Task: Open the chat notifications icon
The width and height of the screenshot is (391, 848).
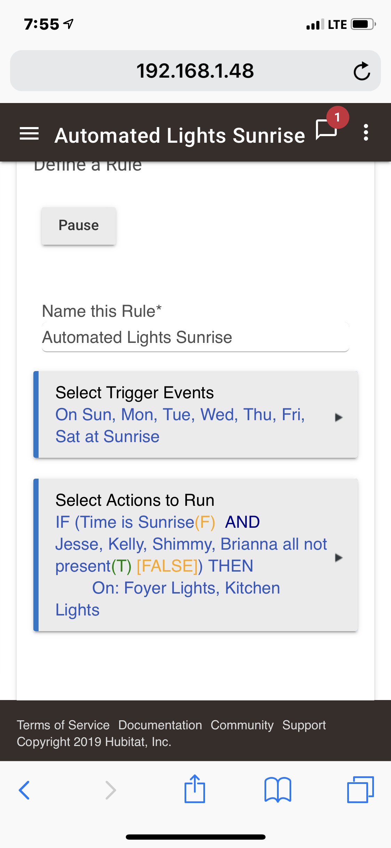Action: 326,129
